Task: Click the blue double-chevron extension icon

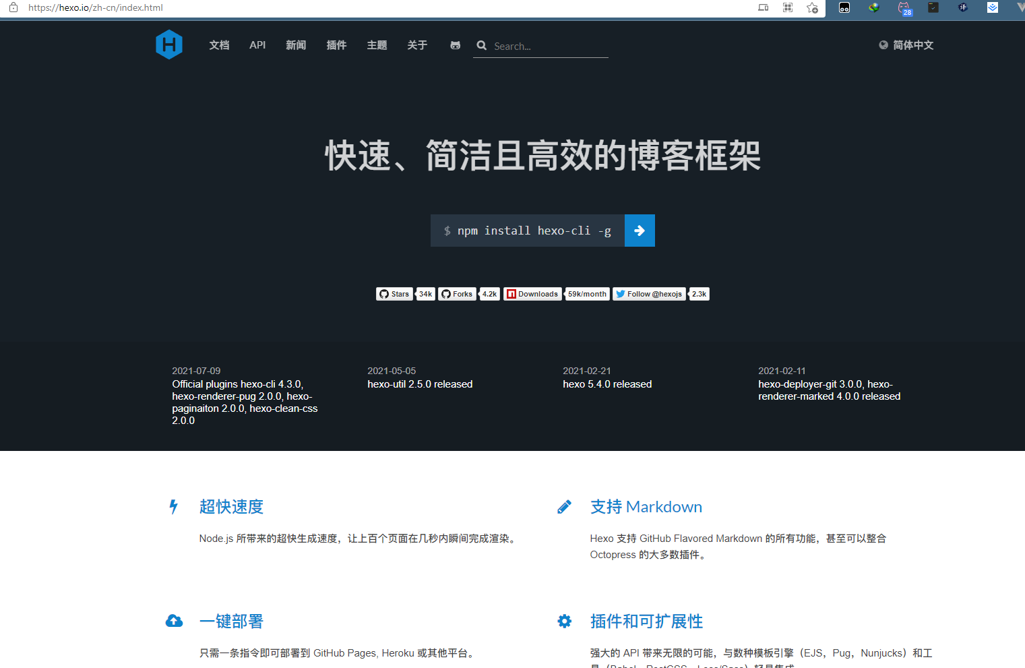Action: (x=993, y=7)
